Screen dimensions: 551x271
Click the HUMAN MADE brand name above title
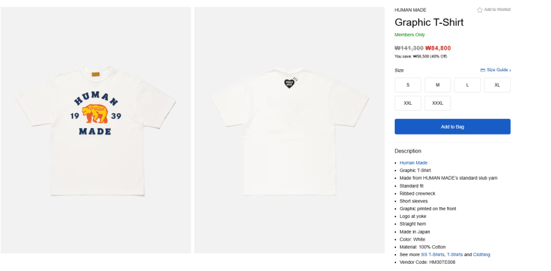[410, 10]
